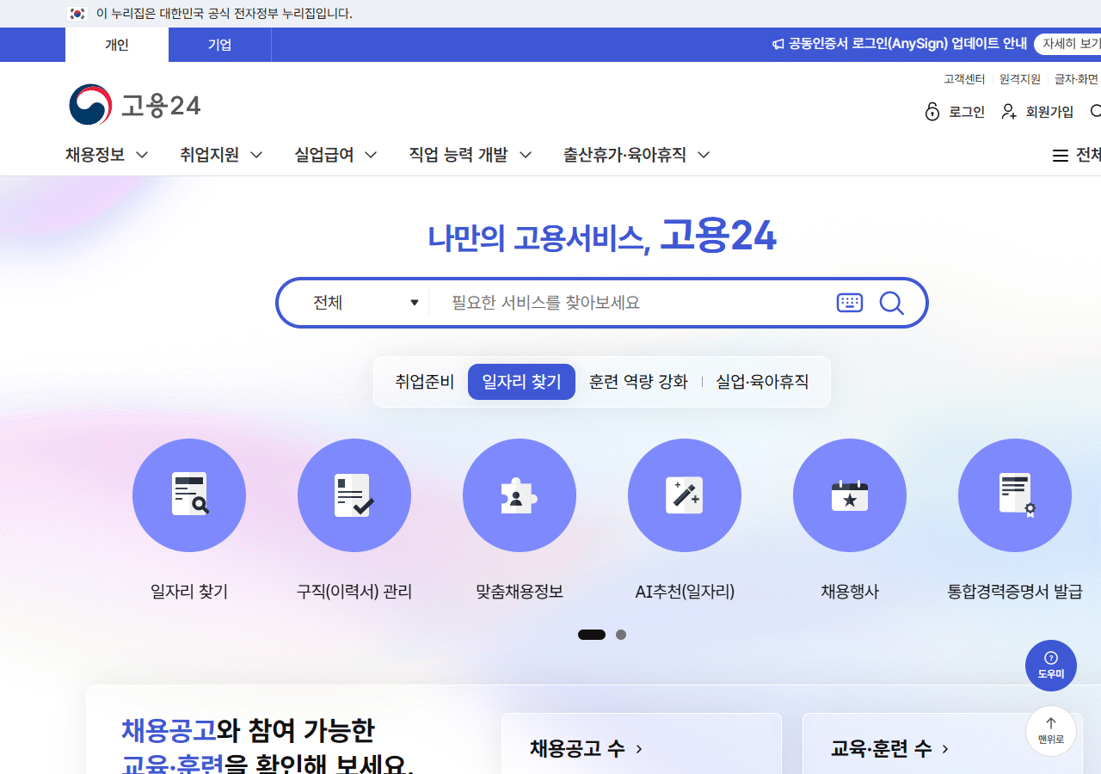Click the 맨위로 back-to-top arrow button
Screen dimensions: 1101x774
click(x=1051, y=731)
